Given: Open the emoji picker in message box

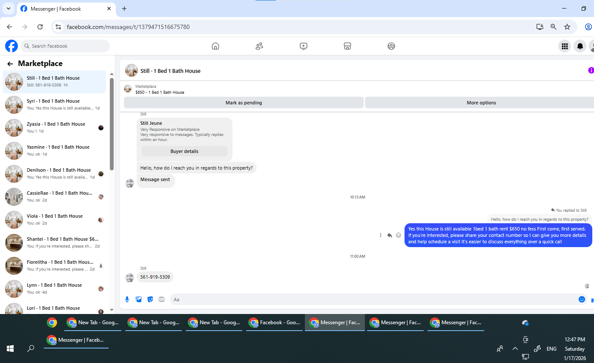Looking at the screenshot, I should pyautogui.click(x=582, y=300).
